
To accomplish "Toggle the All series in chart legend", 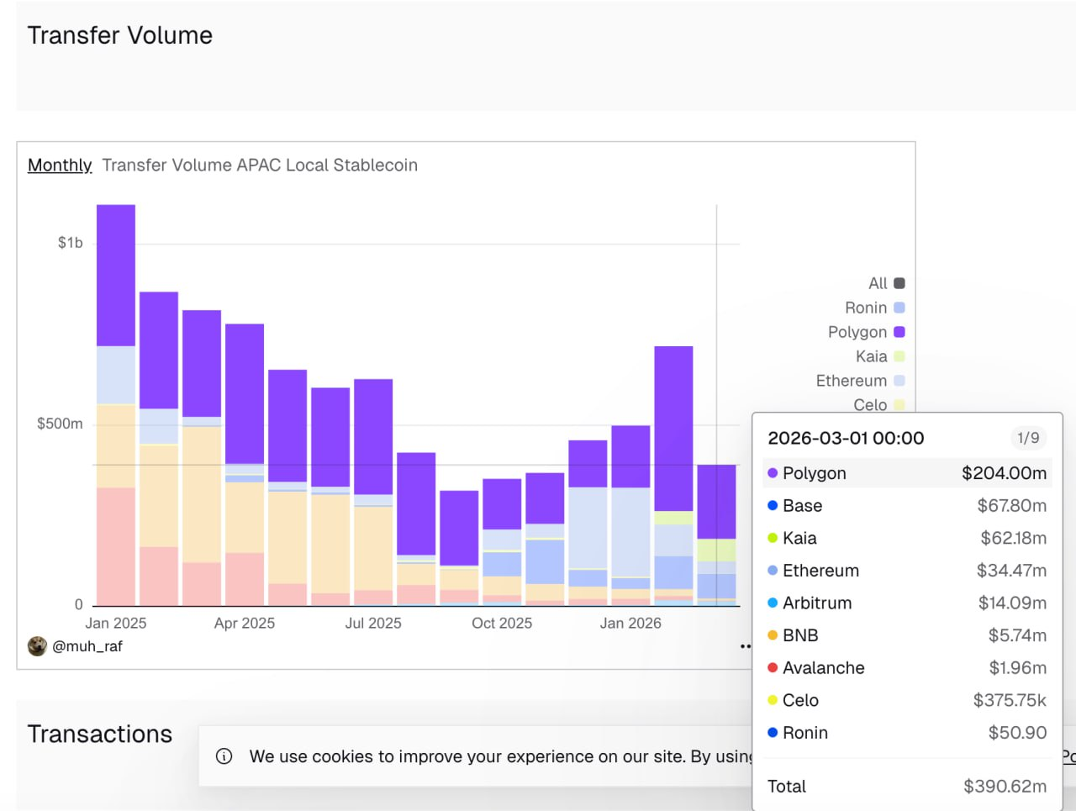I will pos(886,283).
